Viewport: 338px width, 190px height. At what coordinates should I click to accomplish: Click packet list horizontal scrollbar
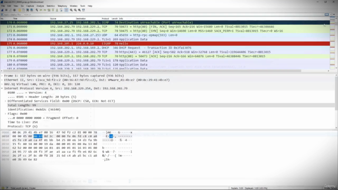point(152,71)
